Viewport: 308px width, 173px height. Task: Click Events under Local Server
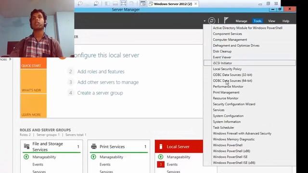click(x=172, y=164)
